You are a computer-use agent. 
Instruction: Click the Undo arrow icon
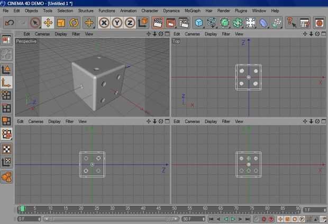(x=9, y=23)
